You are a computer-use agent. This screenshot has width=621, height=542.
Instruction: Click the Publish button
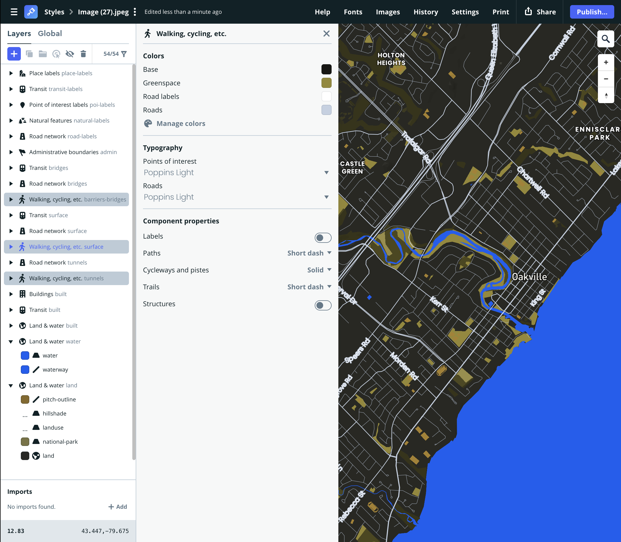[x=591, y=12]
